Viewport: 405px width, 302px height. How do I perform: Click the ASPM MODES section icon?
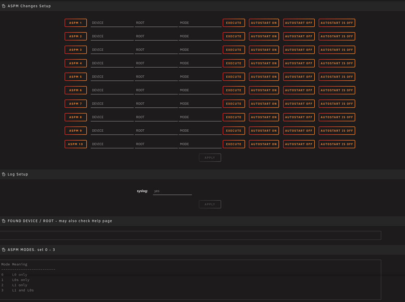click(4, 250)
